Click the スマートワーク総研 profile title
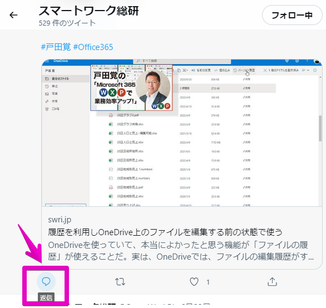The width and height of the screenshot is (326, 308). coord(89,11)
